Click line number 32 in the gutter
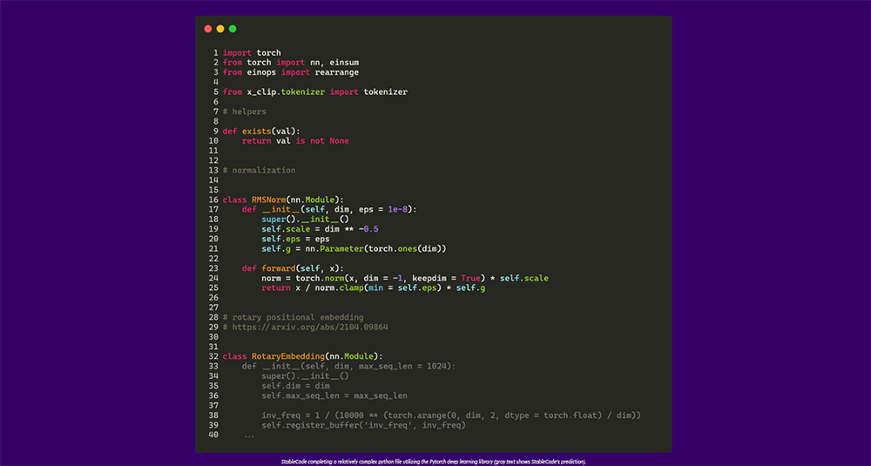The image size is (871, 466). 213,356
